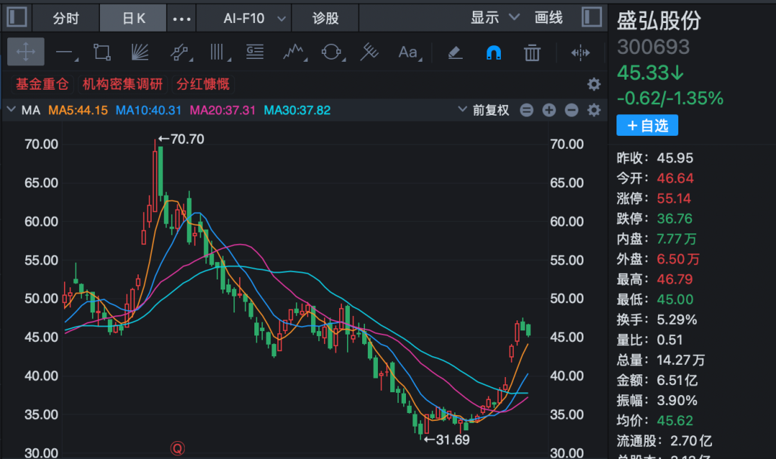Click the 机构密集调研 tag
Image resolution: width=776 pixels, height=459 pixels.
pyautogui.click(x=123, y=84)
